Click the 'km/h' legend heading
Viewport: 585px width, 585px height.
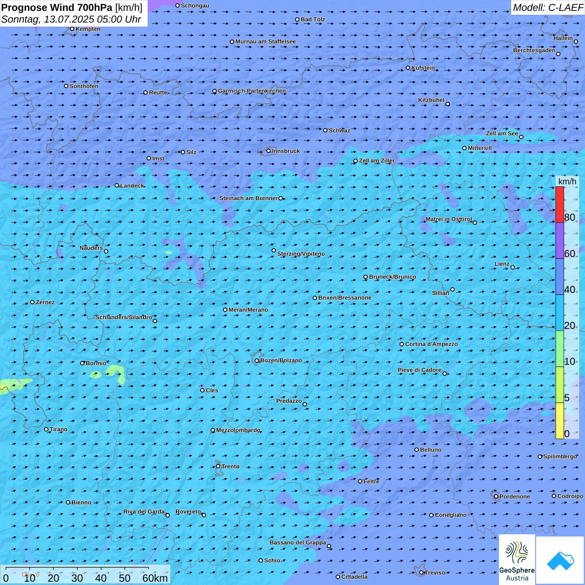[567, 181]
